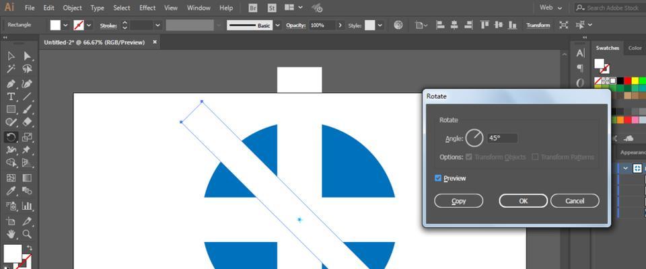
Task: Select the Rotate tool
Action: [x=11, y=137]
